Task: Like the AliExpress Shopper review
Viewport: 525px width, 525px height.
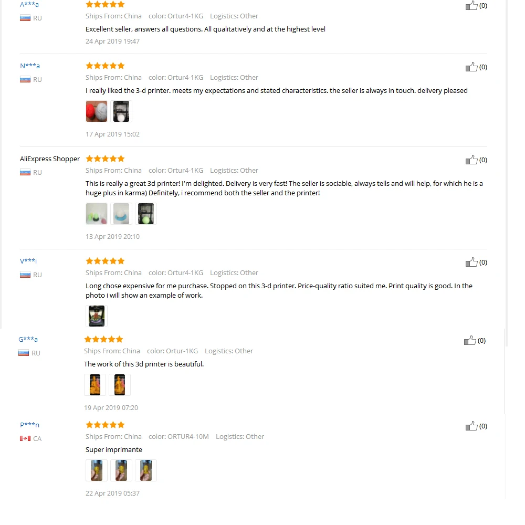Action: [x=471, y=160]
